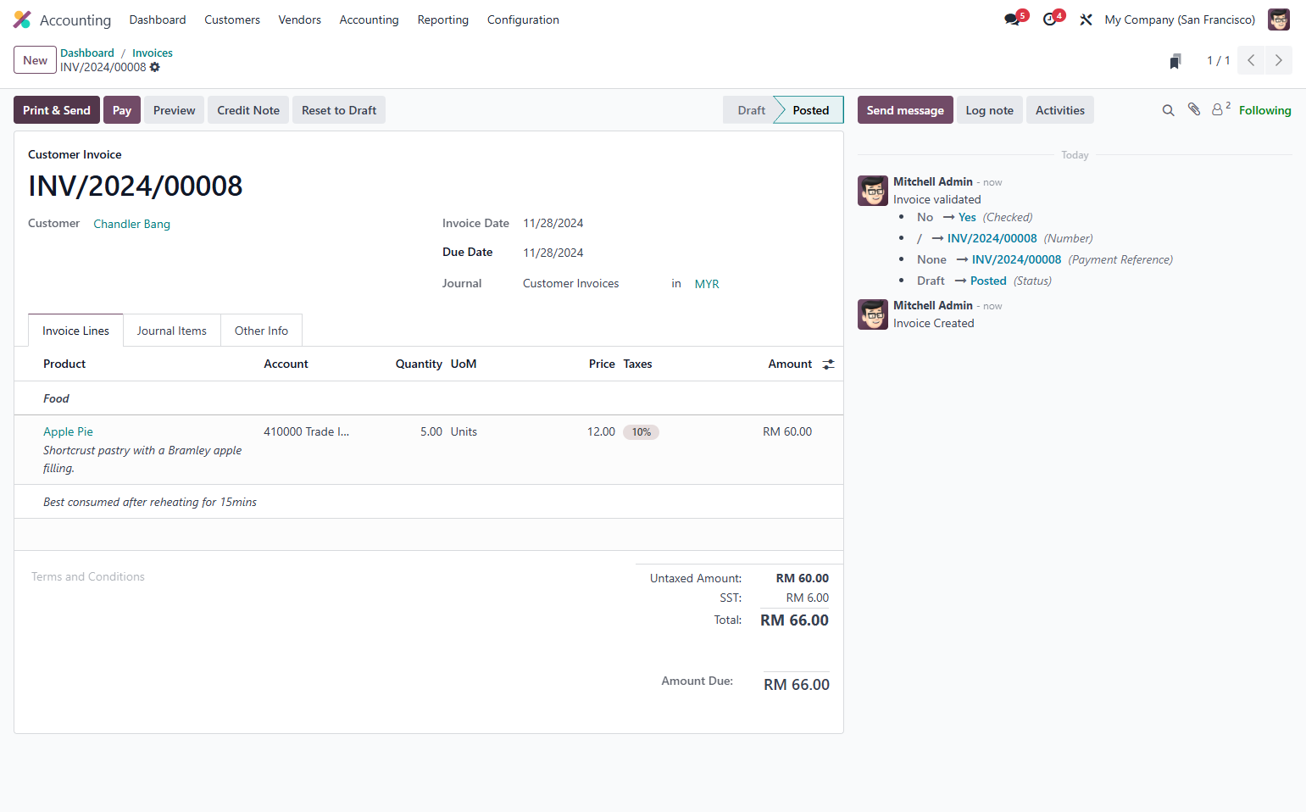The image size is (1306, 812).
Task: Select the Invoice Lines tab
Action: pyautogui.click(x=75, y=331)
